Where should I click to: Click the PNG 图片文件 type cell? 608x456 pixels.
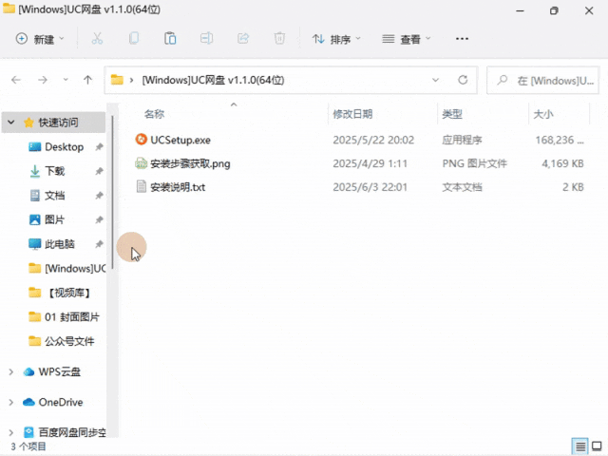tap(475, 163)
